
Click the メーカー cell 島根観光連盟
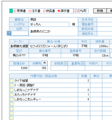coord(19,46)
